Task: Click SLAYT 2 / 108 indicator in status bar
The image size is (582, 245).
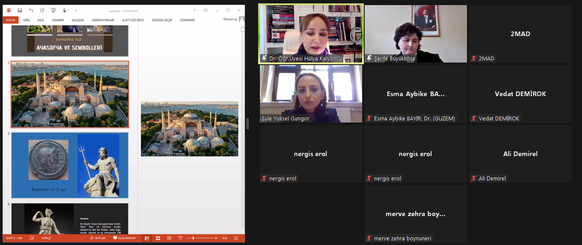Action: 13,238
